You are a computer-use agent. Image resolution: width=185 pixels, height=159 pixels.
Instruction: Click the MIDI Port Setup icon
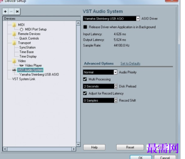[21, 29]
